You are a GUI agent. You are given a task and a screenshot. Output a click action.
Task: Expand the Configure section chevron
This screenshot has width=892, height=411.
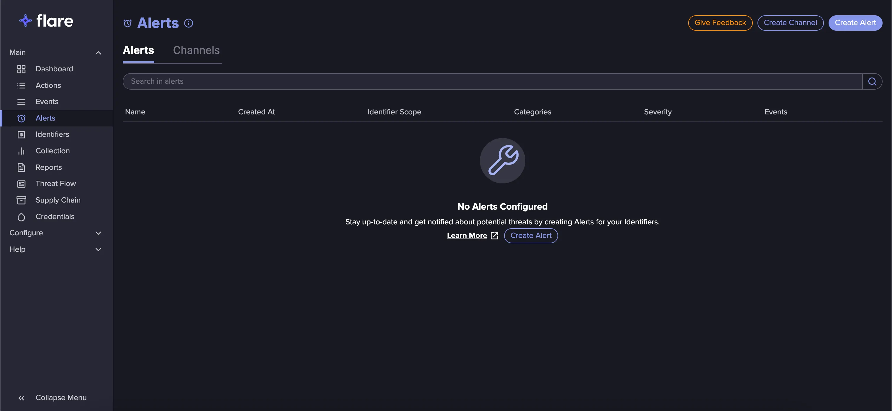click(98, 233)
